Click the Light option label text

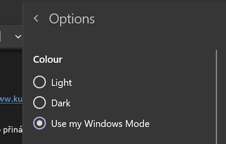(x=61, y=83)
